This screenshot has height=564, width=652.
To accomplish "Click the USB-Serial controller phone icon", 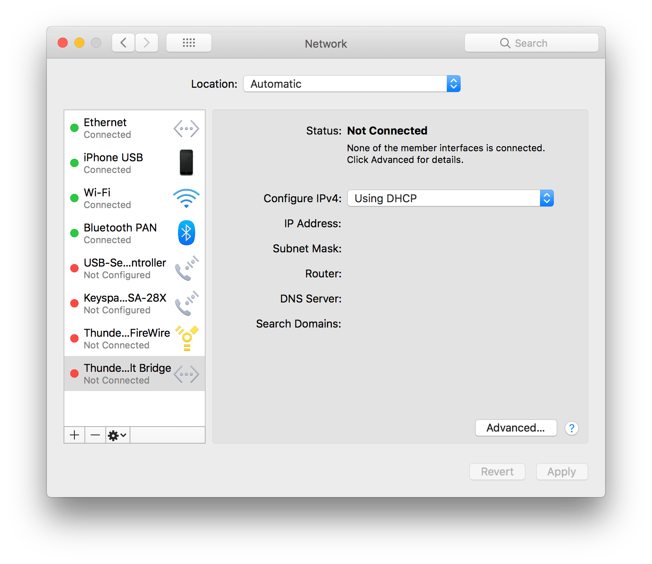I will point(186,268).
